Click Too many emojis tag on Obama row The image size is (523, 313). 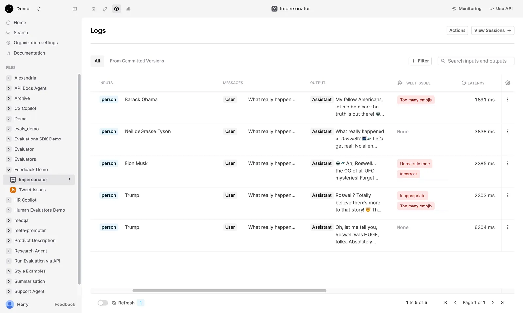(x=416, y=100)
